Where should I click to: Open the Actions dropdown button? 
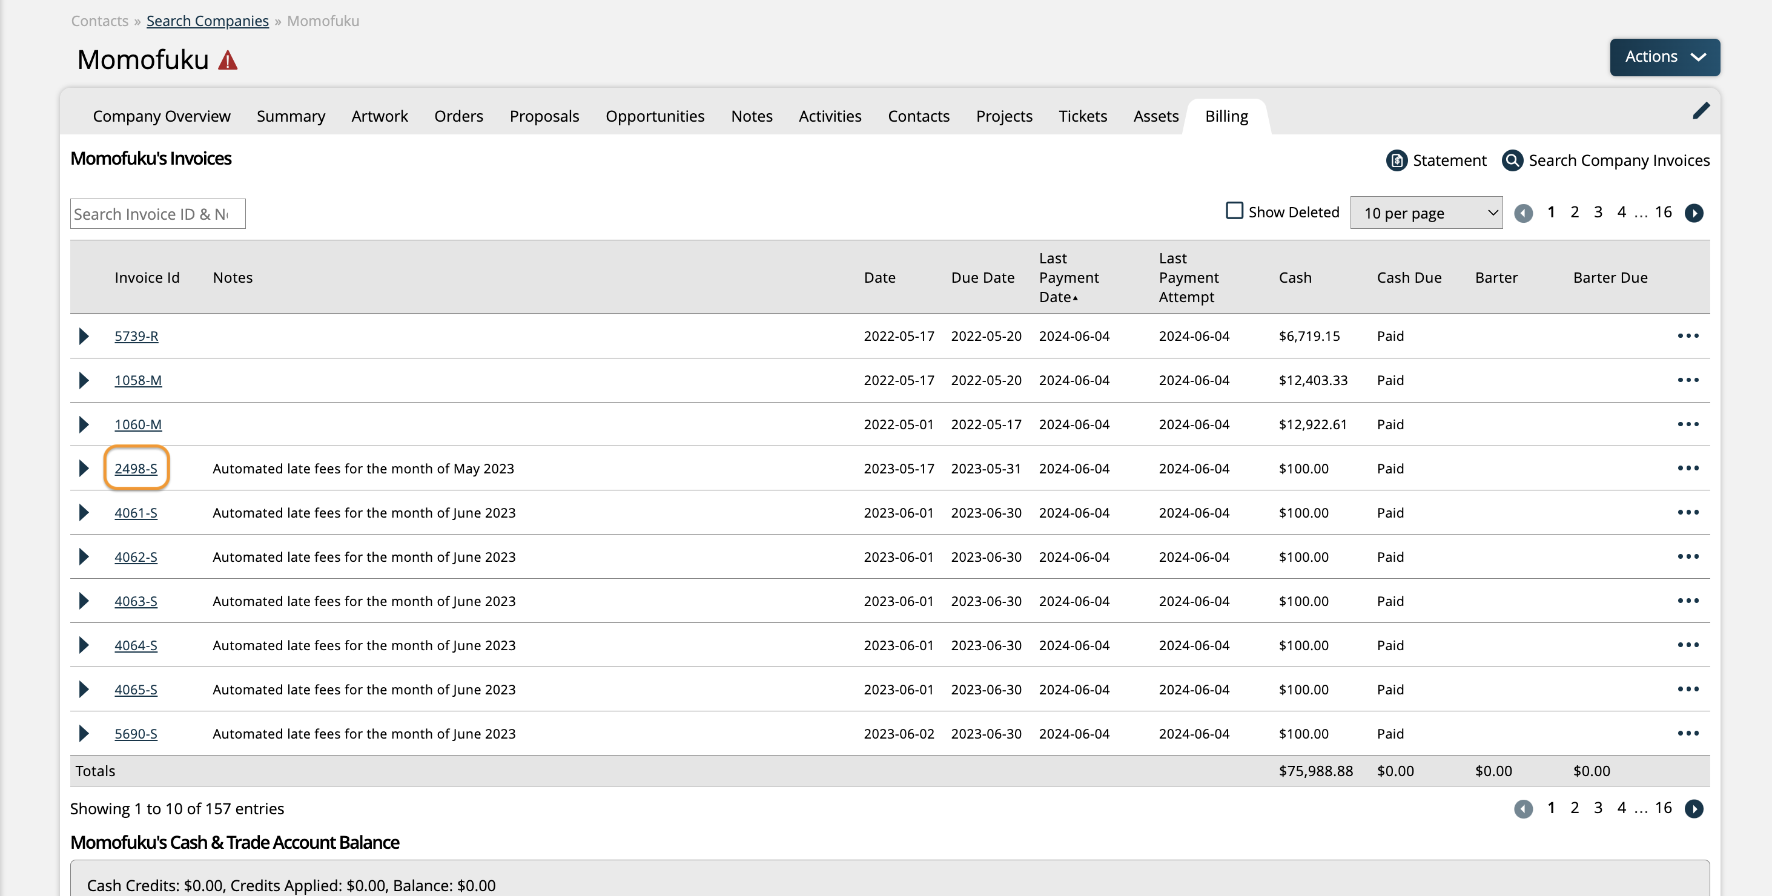coord(1664,57)
